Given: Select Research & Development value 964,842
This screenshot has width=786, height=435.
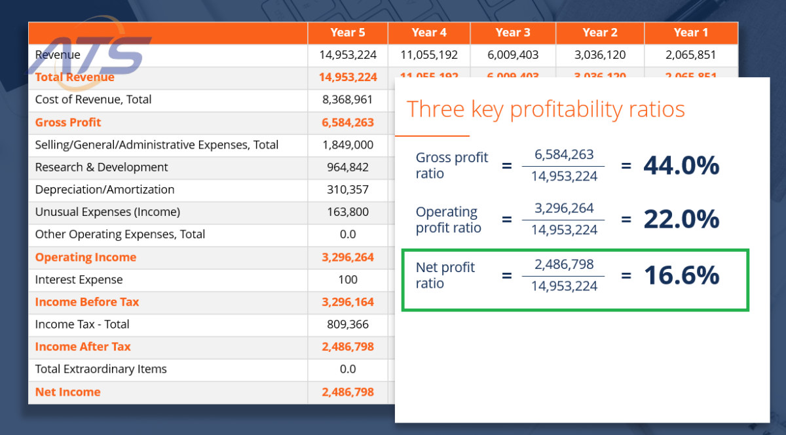Looking at the screenshot, I should coord(348,167).
